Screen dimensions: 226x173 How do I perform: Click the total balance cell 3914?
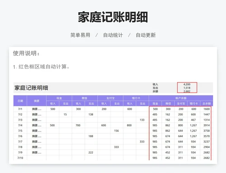point(207,125)
